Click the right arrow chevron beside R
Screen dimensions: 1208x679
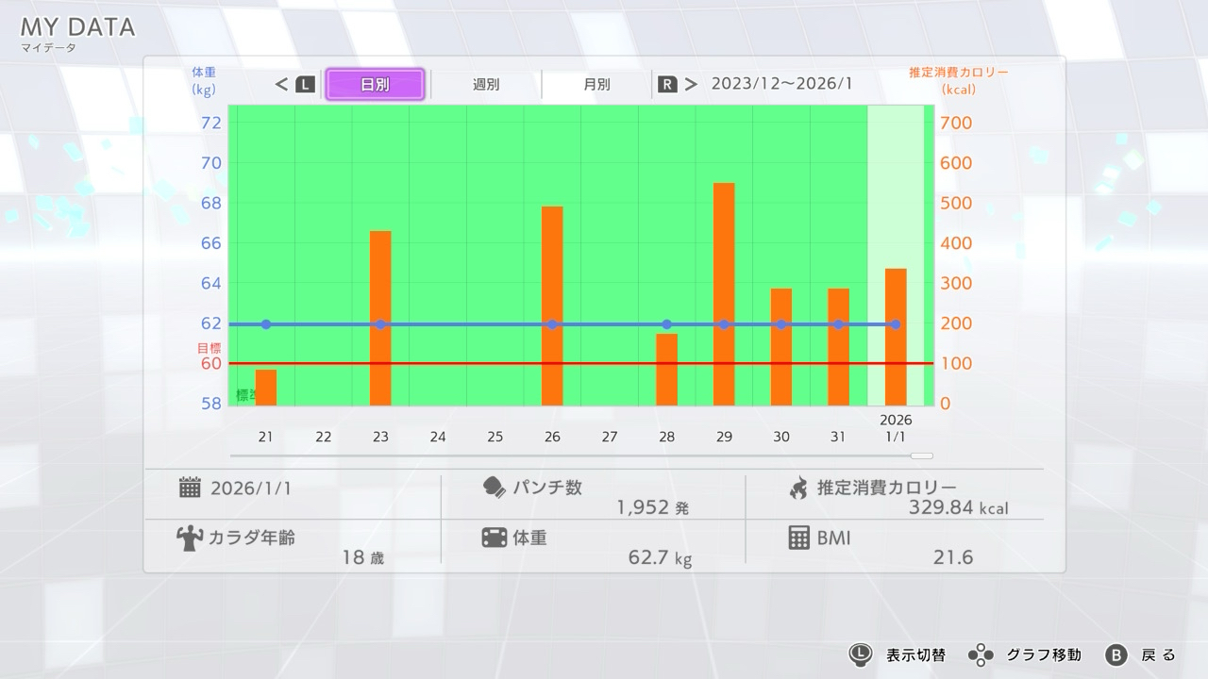tap(692, 84)
